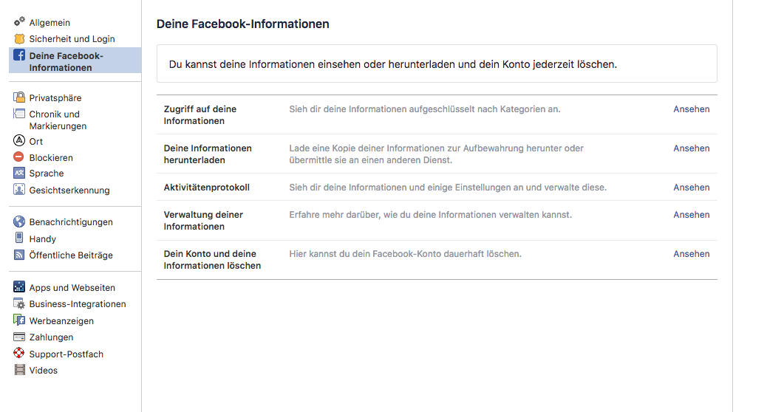Click Ansehen for Verwaltung deiner Informationen
The height and width of the screenshot is (412, 767).
coord(691,214)
